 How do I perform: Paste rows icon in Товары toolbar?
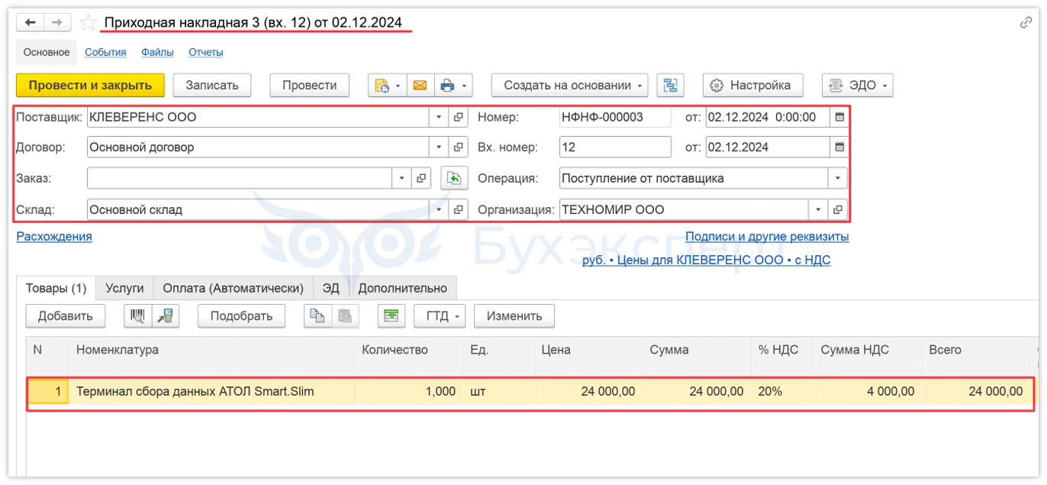pos(345,316)
